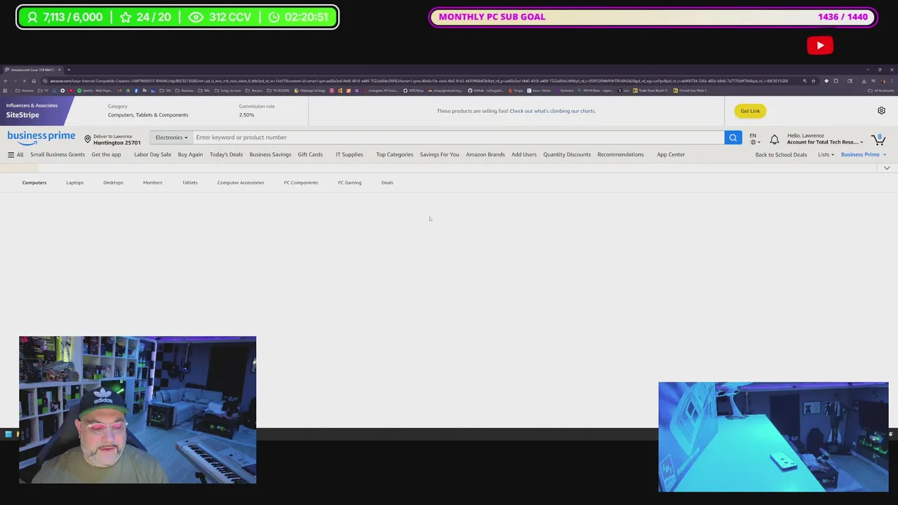This screenshot has height=505, width=898.
Task: Click the Business Prime logo
Action: (x=41, y=137)
